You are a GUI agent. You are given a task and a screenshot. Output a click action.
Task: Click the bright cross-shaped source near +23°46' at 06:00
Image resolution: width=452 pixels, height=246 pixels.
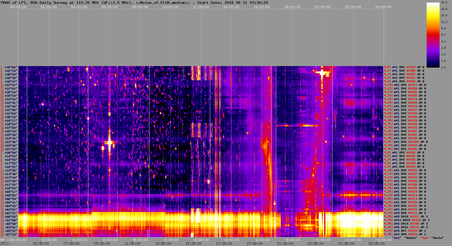click(110, 143)
